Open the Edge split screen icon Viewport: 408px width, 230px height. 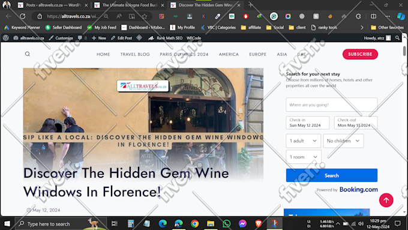click(373, 16)
